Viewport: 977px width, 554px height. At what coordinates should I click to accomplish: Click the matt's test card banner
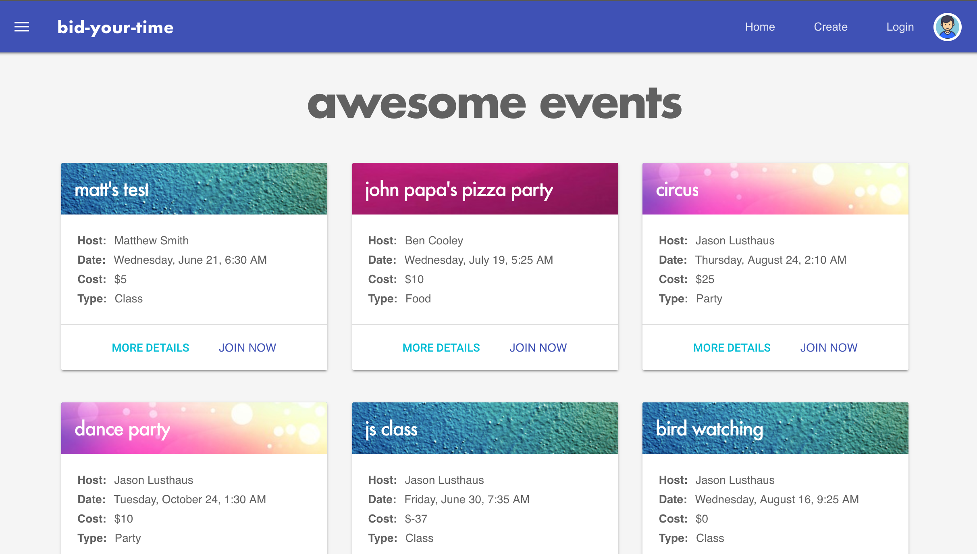coord(194,189)
